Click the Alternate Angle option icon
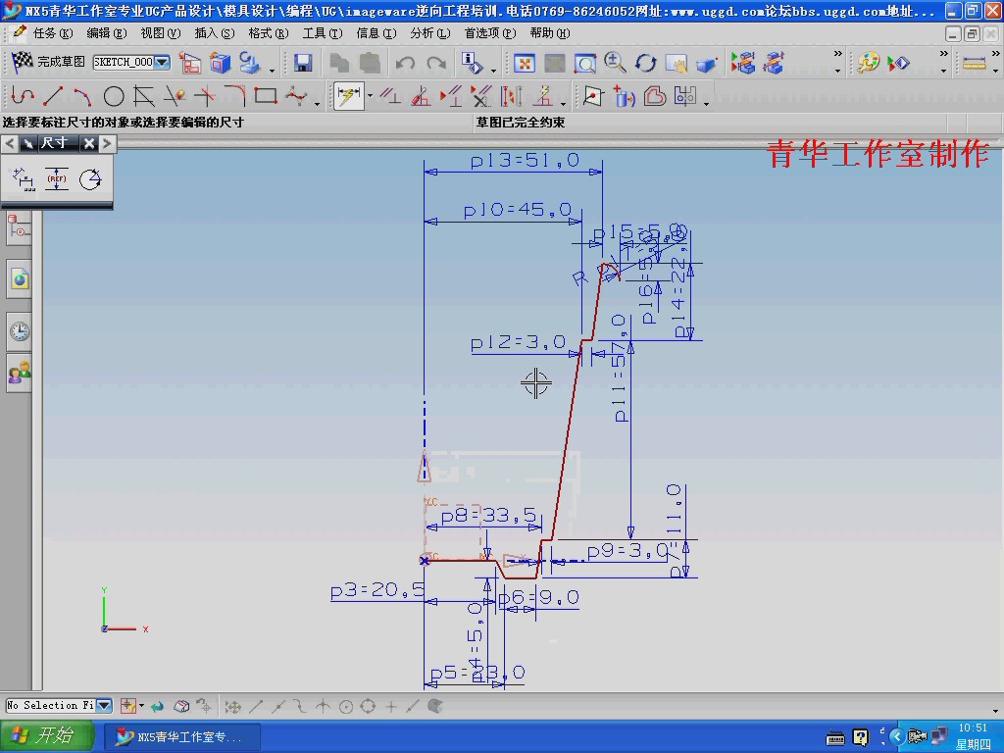The width and height of the screenshot is (1004, 753). [90, 179]
